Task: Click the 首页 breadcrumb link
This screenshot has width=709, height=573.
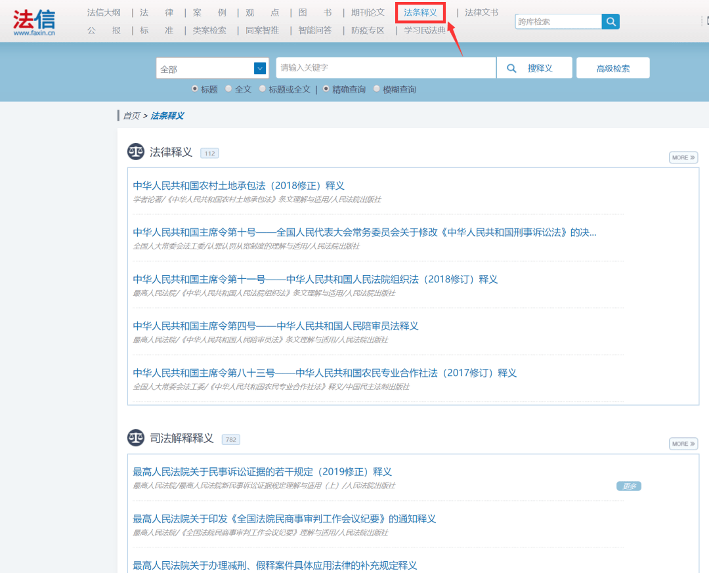Action: pyautogui.click(x=131, y=116)
